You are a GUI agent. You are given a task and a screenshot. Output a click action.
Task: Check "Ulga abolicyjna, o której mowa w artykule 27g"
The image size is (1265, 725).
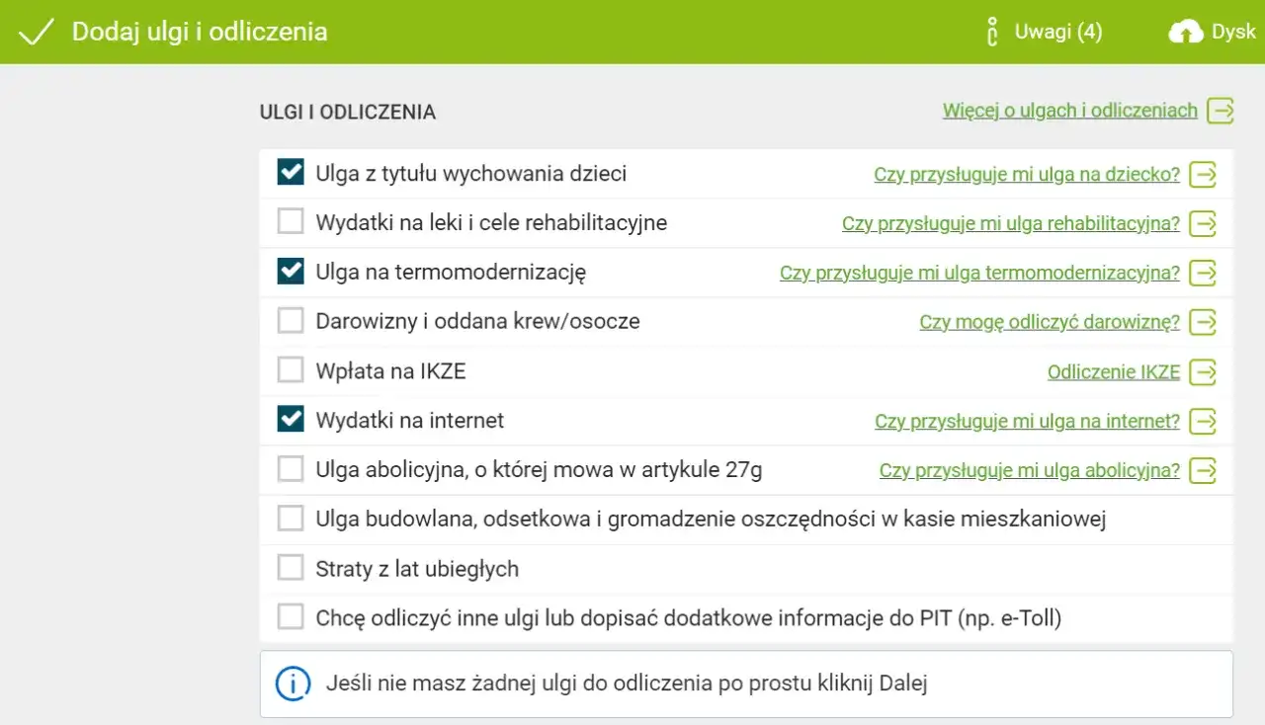pos(290,468)
